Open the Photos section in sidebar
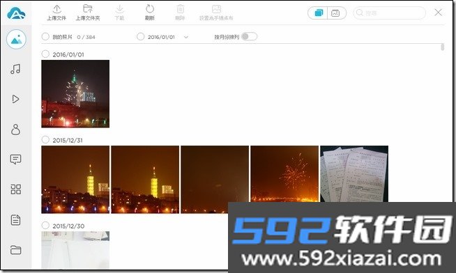Image resolution: width=456 pixels, height=273 pixels. coord(16,39)
